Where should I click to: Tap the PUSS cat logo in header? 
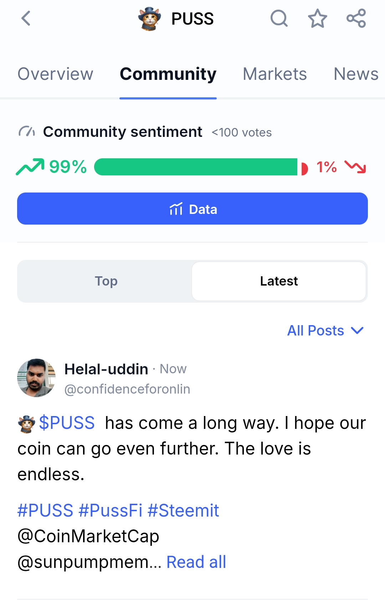tap(149, 19)
